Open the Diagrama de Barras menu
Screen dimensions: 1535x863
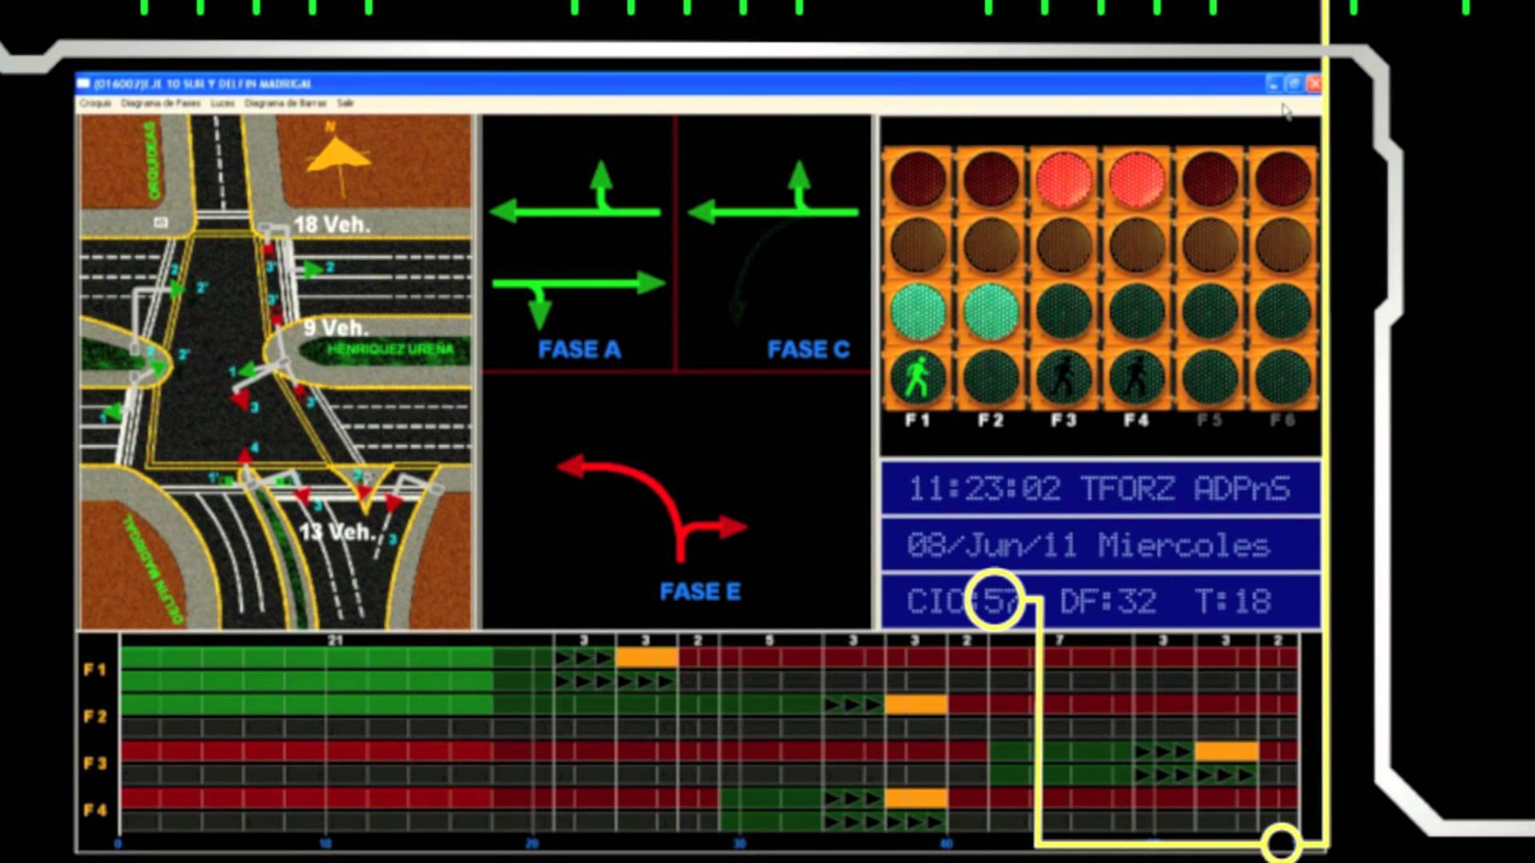(x=285, y=103)
